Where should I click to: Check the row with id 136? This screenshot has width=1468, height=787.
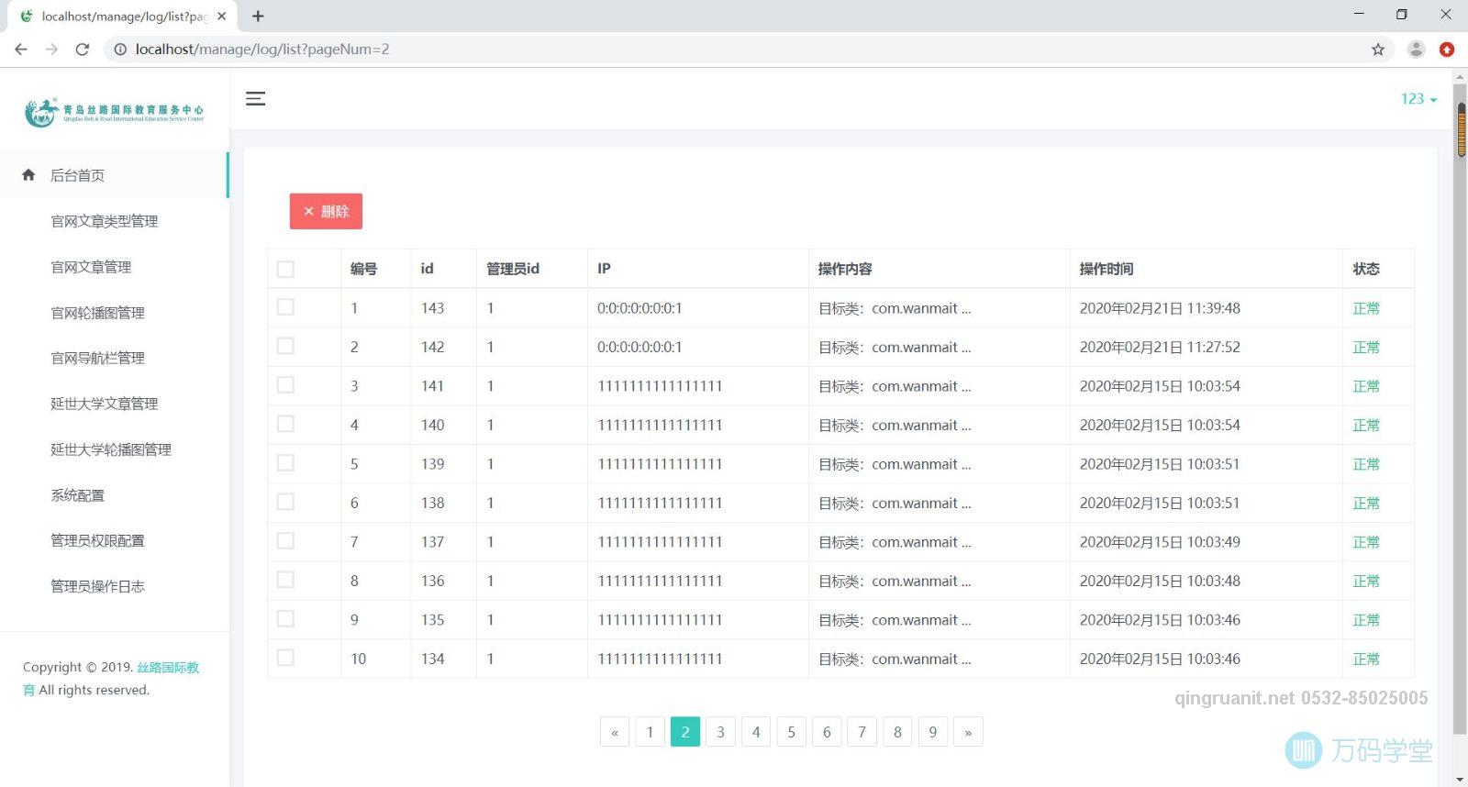click(x=285, y=580)
